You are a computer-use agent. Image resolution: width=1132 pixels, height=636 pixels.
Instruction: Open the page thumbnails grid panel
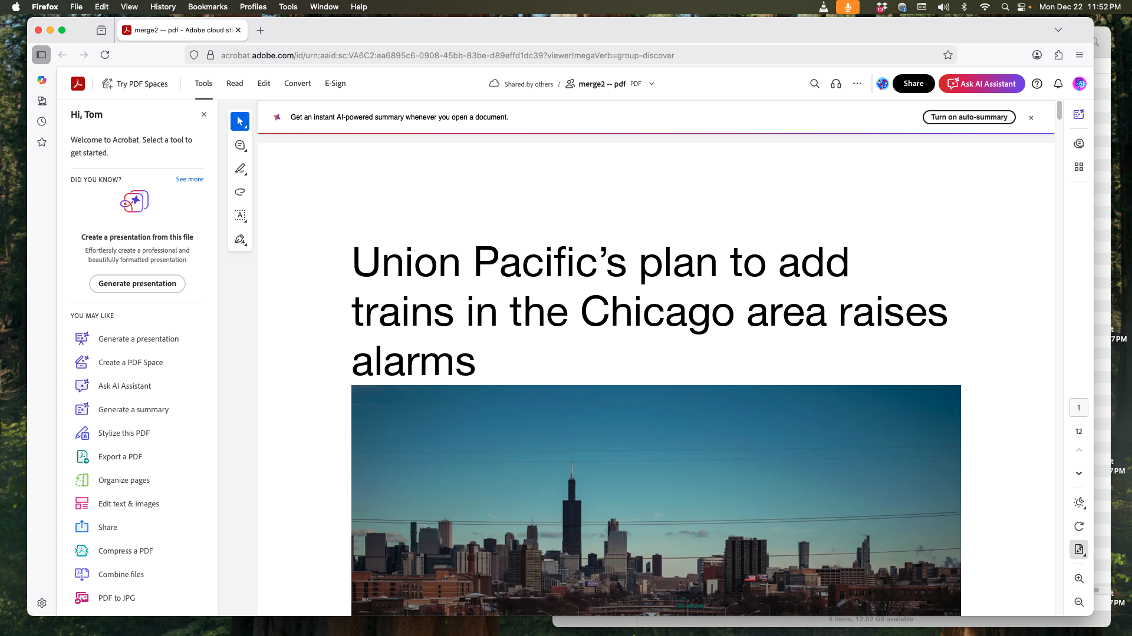(x=1079, y=167)
